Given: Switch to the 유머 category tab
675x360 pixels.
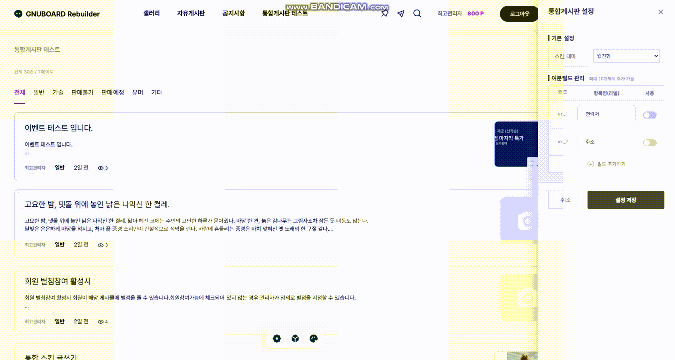Looking at the screenshot, I should 137,93.
